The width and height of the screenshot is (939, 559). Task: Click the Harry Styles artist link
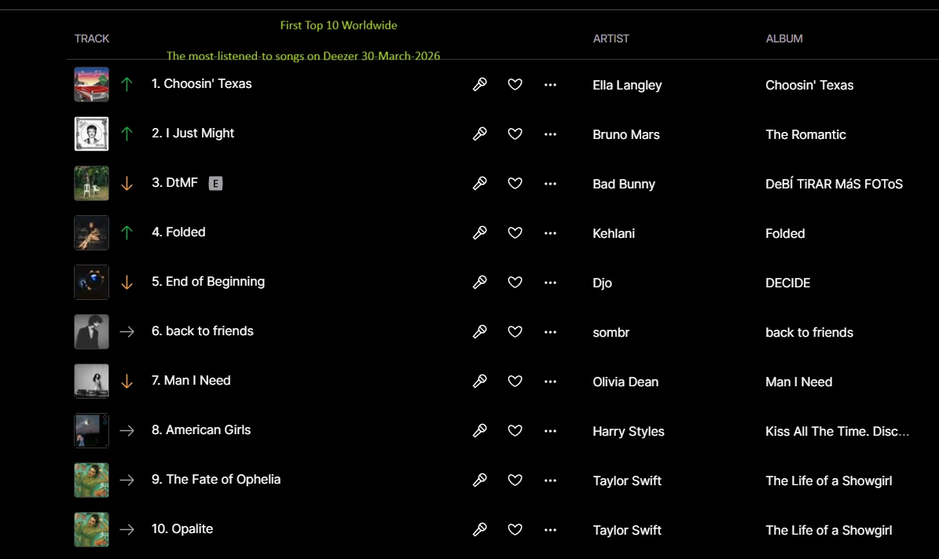click(x=628, y=432)
